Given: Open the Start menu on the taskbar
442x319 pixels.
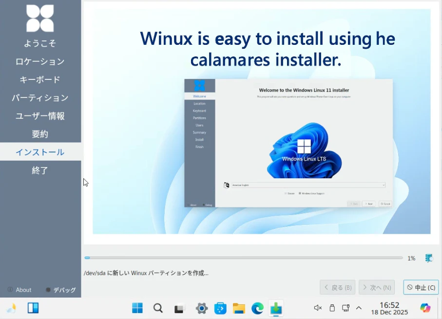Looking at the screenshot, I should [x=137, y=308].
